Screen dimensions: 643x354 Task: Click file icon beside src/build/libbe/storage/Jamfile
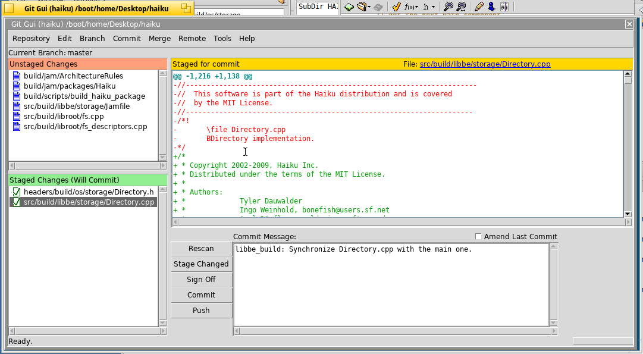coord(17,106)
